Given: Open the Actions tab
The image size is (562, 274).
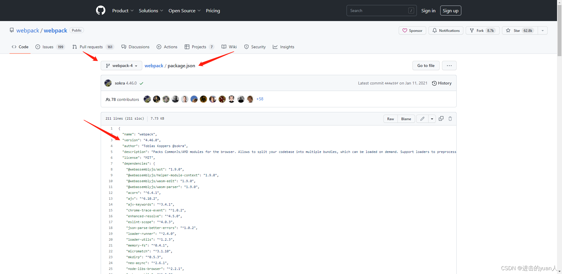Looking at the screenshot, I should coord(167,47).
